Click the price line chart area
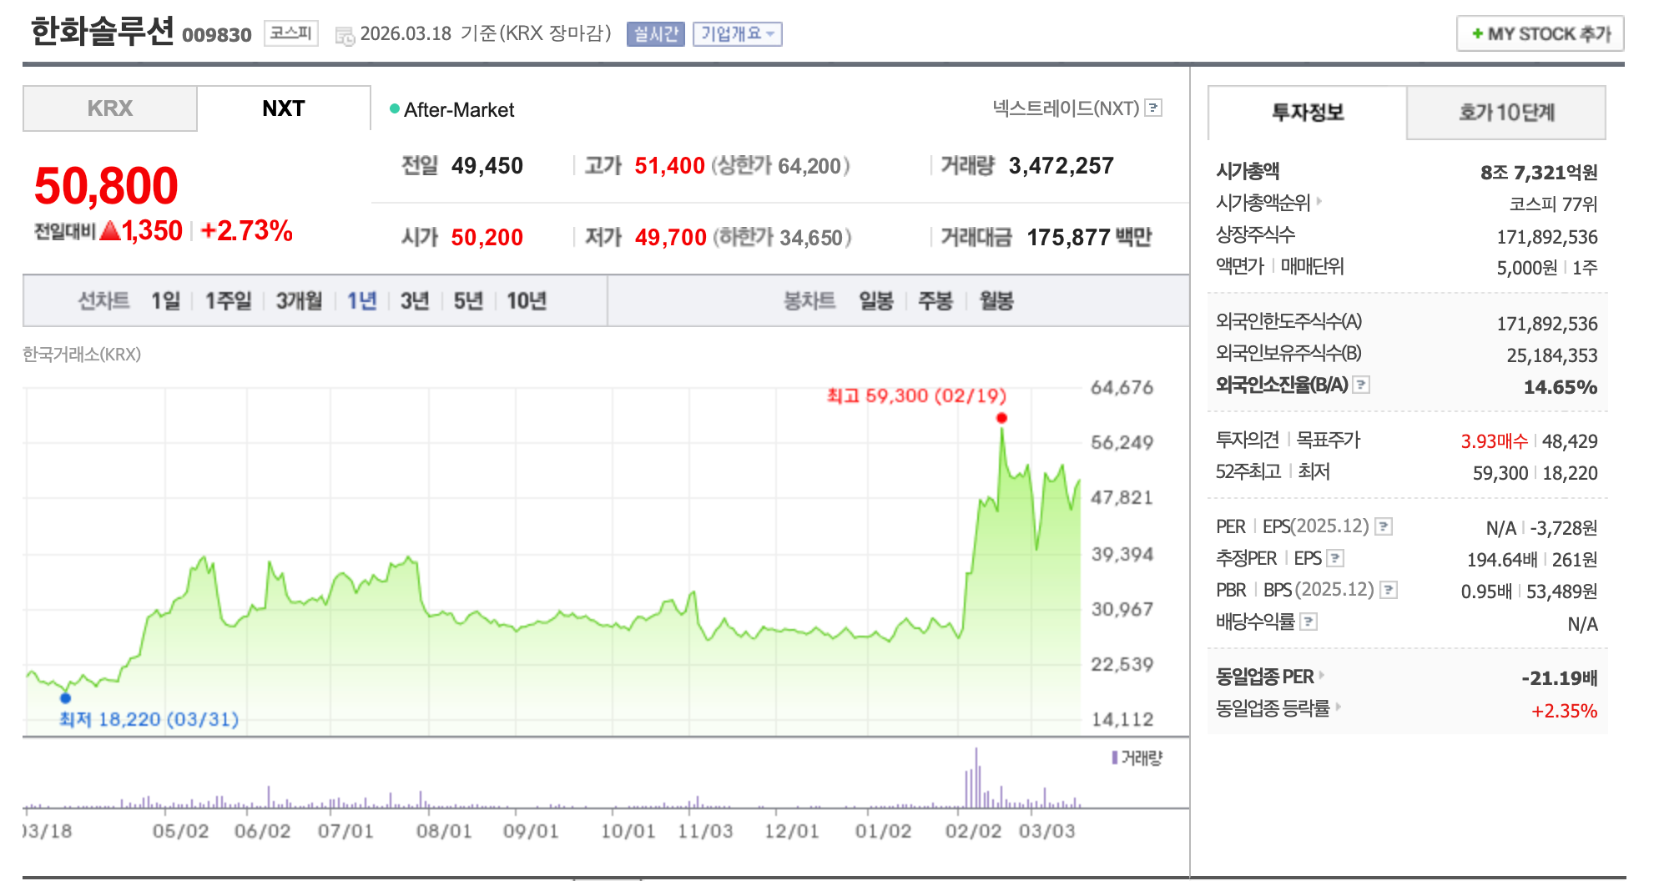The width and height of the screenshot is (1659, 881). coord(552,561)
